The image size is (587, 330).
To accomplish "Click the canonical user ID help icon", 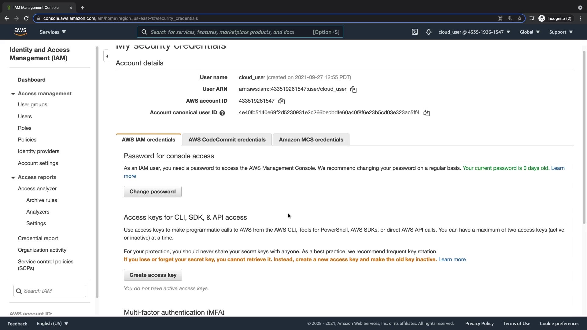I will point(222,113).
